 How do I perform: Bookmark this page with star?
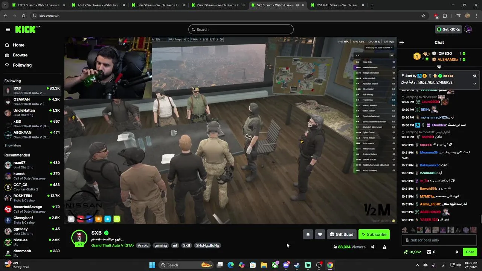[423, 16]
